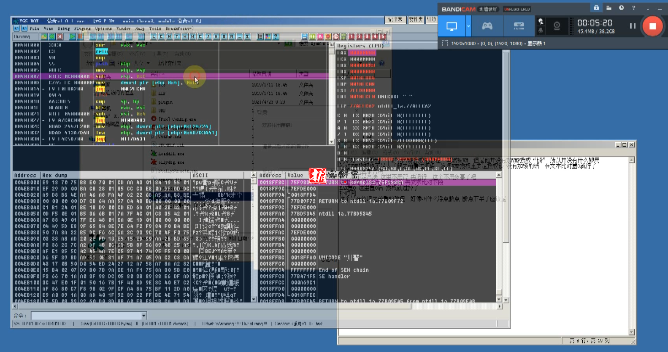Toggle Bandicam webcam overlay
668x352 pixels.
tap(557, 26)
